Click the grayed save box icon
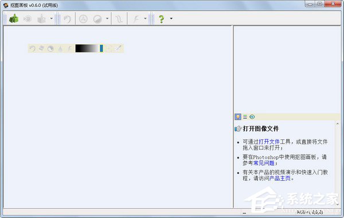344x218 pixels. click(41, 19)
